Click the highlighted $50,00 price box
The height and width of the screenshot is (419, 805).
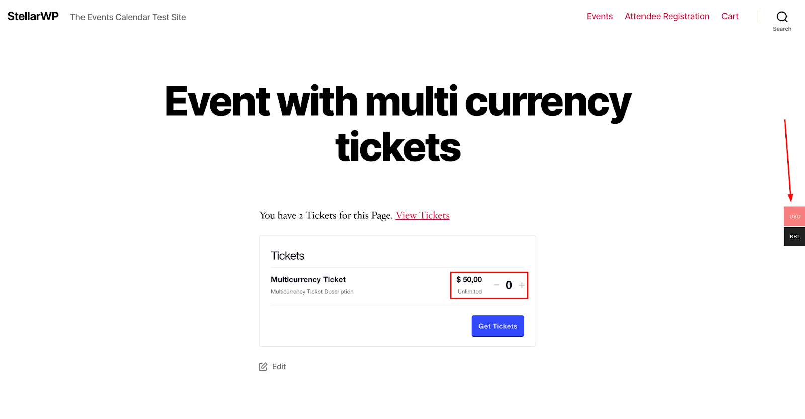[x=468, y=279]
